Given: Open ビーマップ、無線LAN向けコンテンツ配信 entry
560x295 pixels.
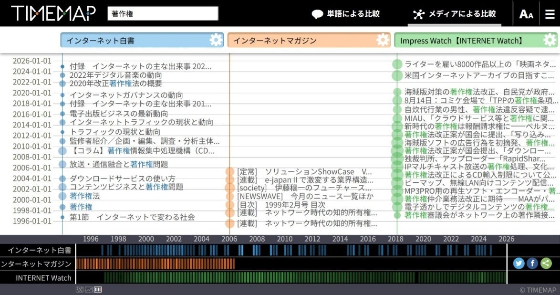Looking at the screenshot, I should point(479,183).
